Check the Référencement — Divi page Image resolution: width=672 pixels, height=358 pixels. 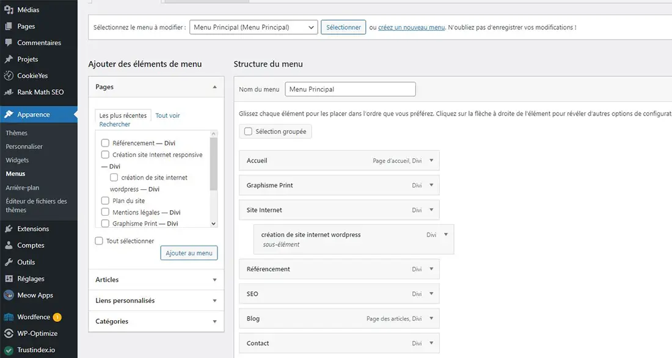pos(105,143)
